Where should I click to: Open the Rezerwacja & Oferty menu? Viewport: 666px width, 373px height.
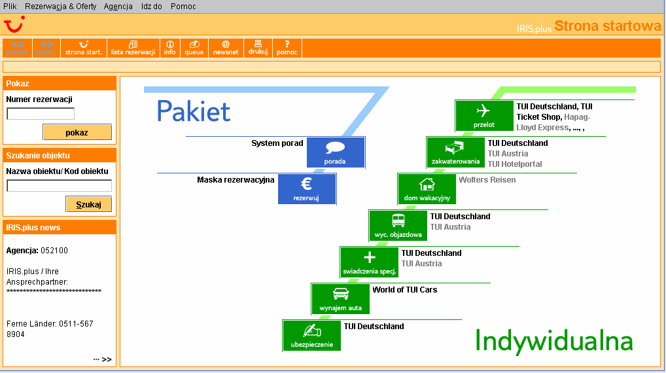pos(60,7)
